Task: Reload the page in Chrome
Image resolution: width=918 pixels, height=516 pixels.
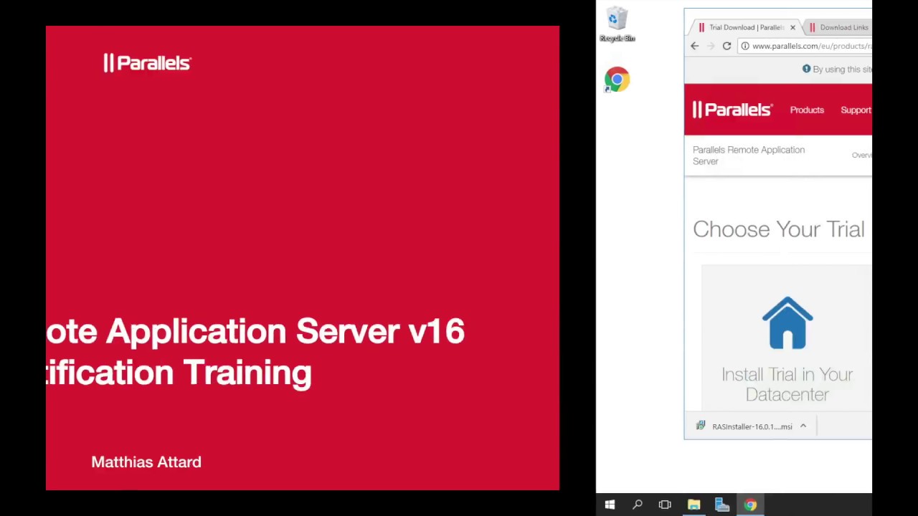Action: pyautogui.click(x=727, y=46)
